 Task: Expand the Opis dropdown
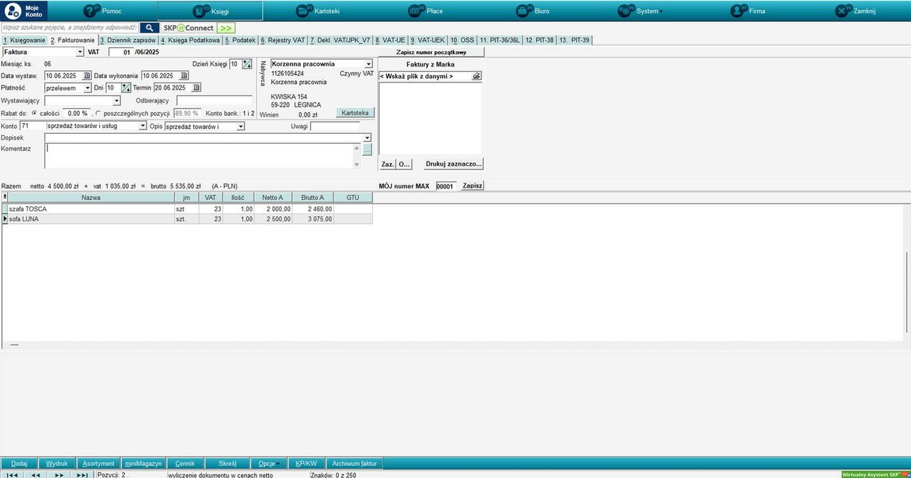pos(241,126)
